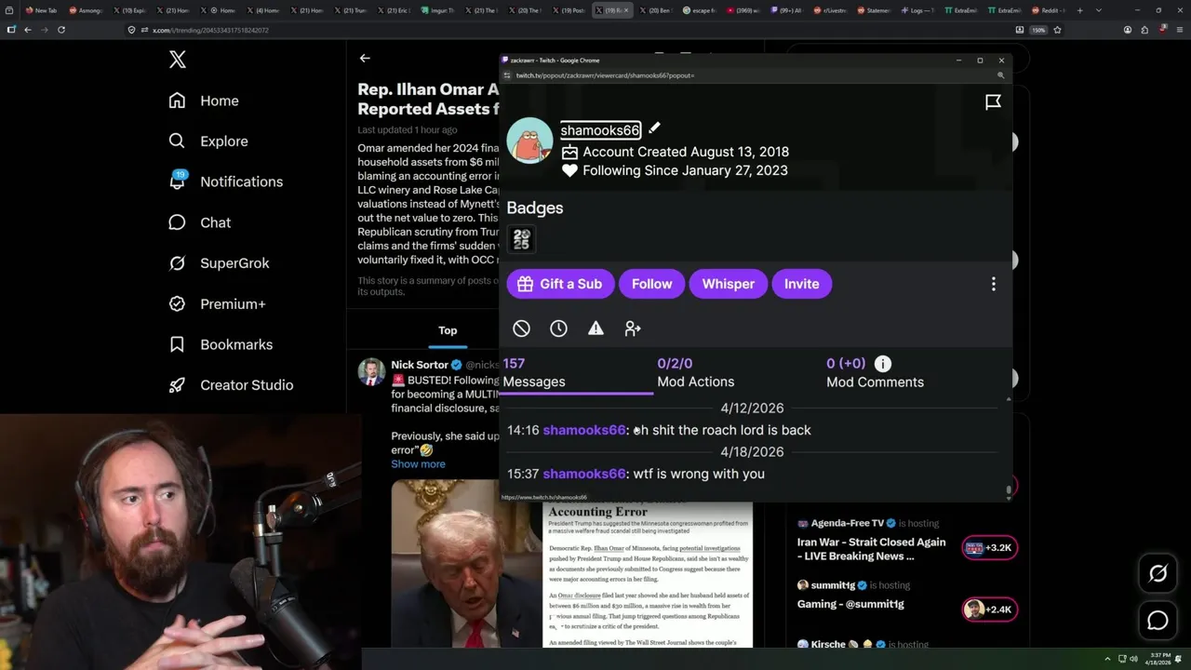Image resolution: width=1191 pixels, height=670 pixels.
Task: Select the Top tab on X
Action: tap(448, 330)
